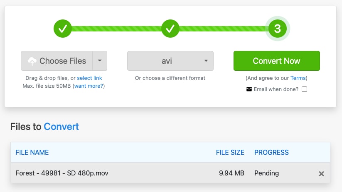
Task: Open Choose Files source dropdown arrow
Action: (x=100, y=61)
